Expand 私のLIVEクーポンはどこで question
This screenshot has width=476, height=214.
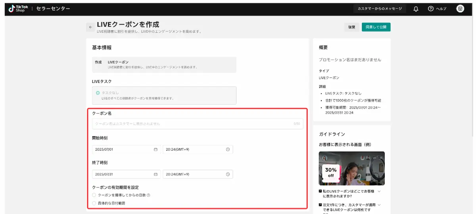pos(379,191)
